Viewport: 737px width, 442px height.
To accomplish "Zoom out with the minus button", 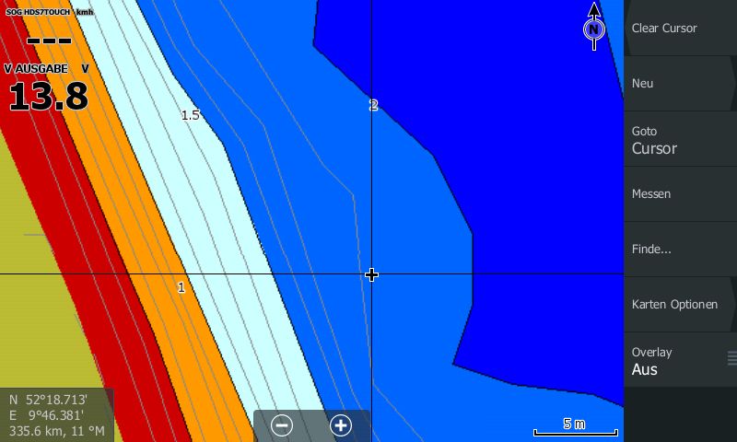I will [x=283, y=425].
